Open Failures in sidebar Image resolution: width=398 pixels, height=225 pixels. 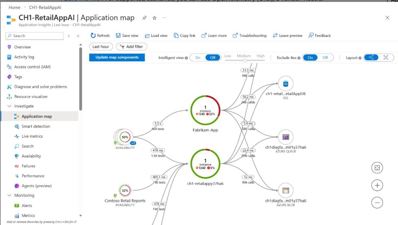28,166
